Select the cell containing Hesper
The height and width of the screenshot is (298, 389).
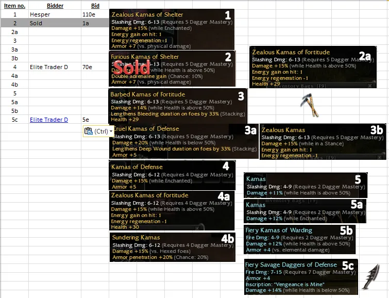click(55, 15)
